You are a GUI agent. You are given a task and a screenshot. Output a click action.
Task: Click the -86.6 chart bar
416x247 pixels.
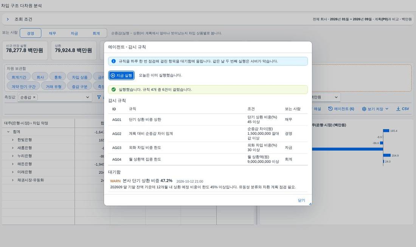(x=382, y=143)
